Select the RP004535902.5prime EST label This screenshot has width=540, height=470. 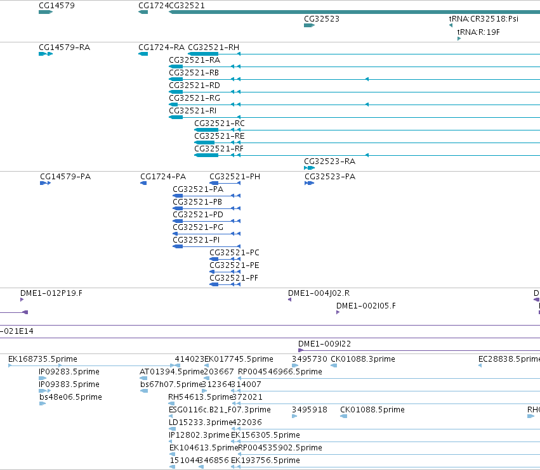[280, 448]
